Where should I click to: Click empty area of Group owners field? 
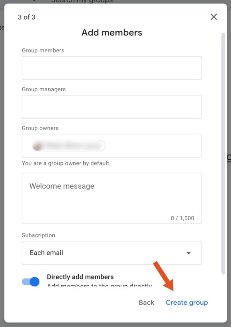(x=153, y=146)
